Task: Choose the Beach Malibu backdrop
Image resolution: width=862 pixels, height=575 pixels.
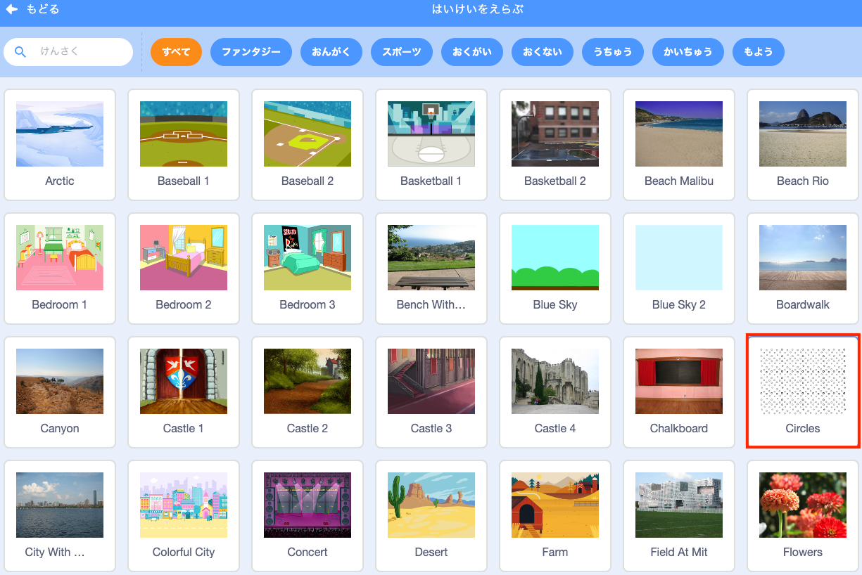Action: click(679, 145)
